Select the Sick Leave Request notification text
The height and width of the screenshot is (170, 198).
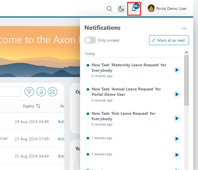(x=124, y=116)
